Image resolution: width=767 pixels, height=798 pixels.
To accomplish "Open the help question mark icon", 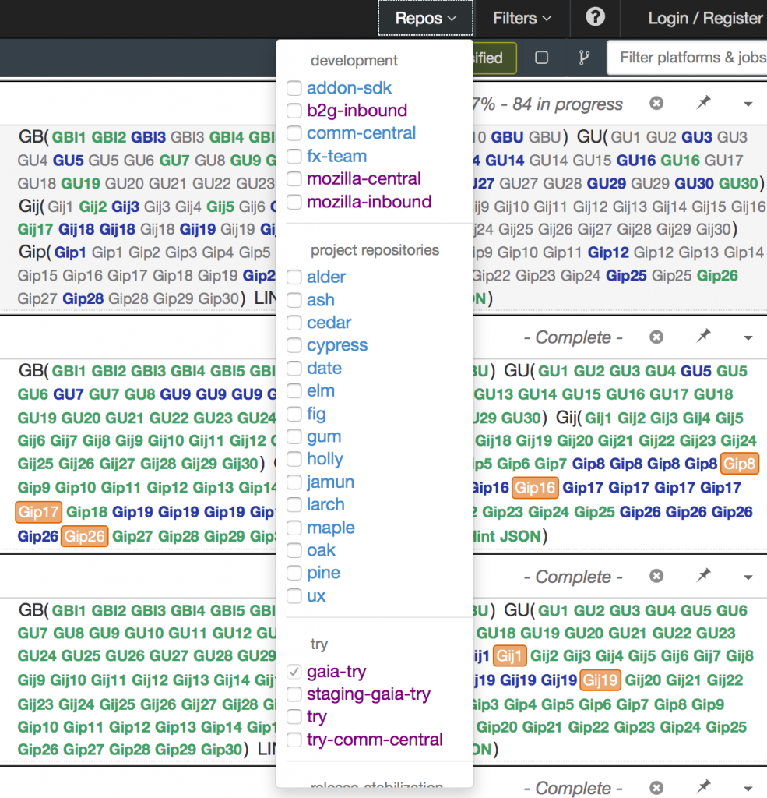I will click(x=595, y=17).
